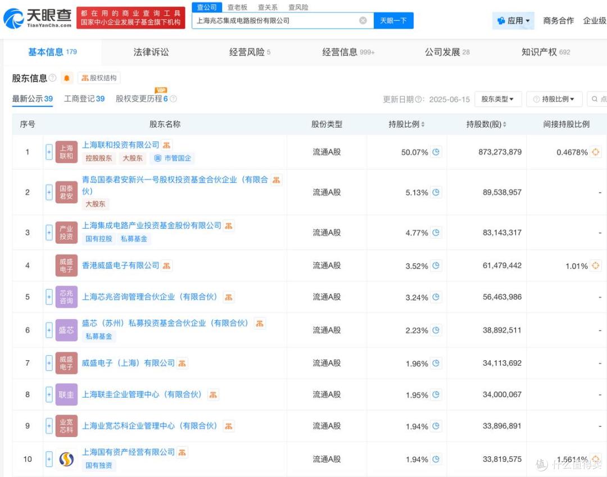Open the 应用 dropdown menu

513,21
